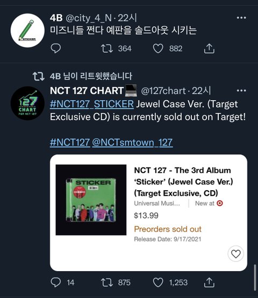Open the @127chart username handle
The width and height of the screenshot is (258, 298).
point(163,91)
